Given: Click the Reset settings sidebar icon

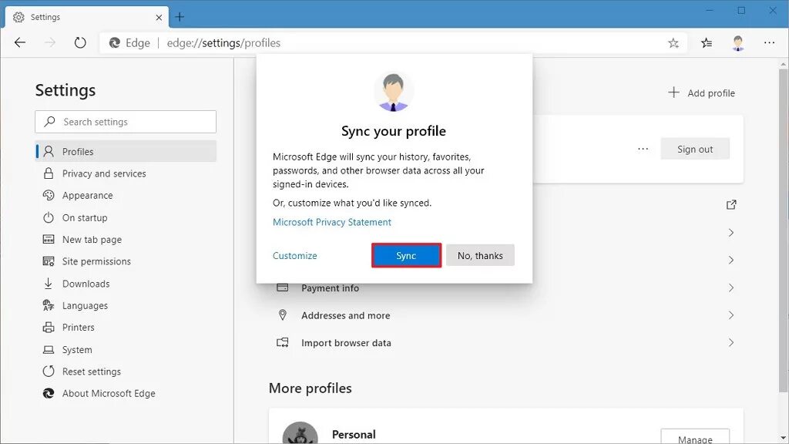Looking at the screenshot, I should point(49,372).
